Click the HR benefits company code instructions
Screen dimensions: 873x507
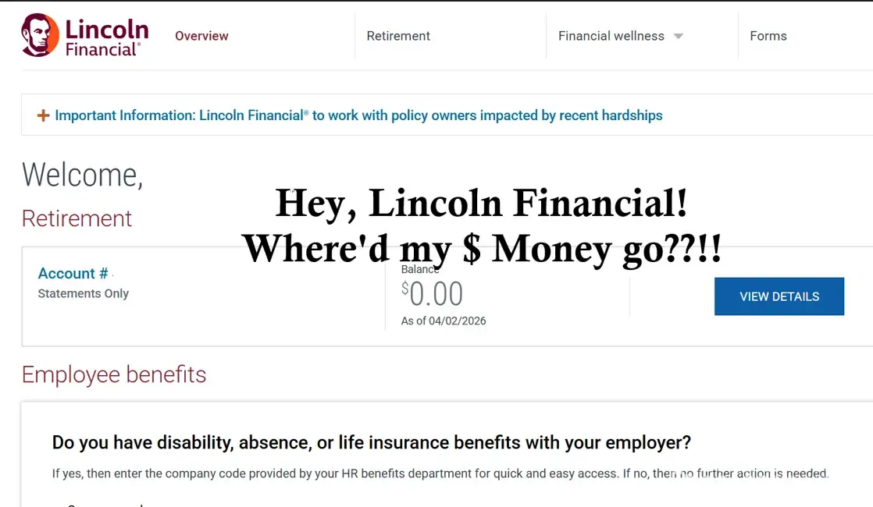(440, 473)
